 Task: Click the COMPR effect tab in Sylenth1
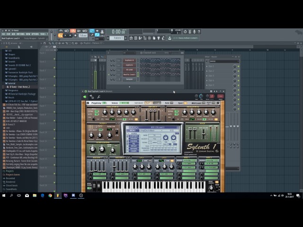point(134,151)
